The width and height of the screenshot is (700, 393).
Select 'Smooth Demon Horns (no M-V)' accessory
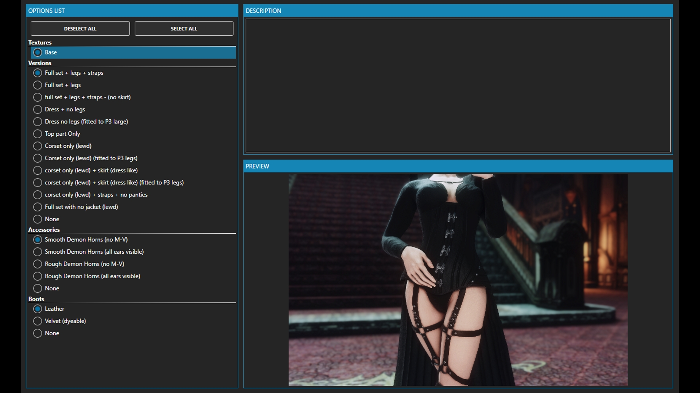81,240
